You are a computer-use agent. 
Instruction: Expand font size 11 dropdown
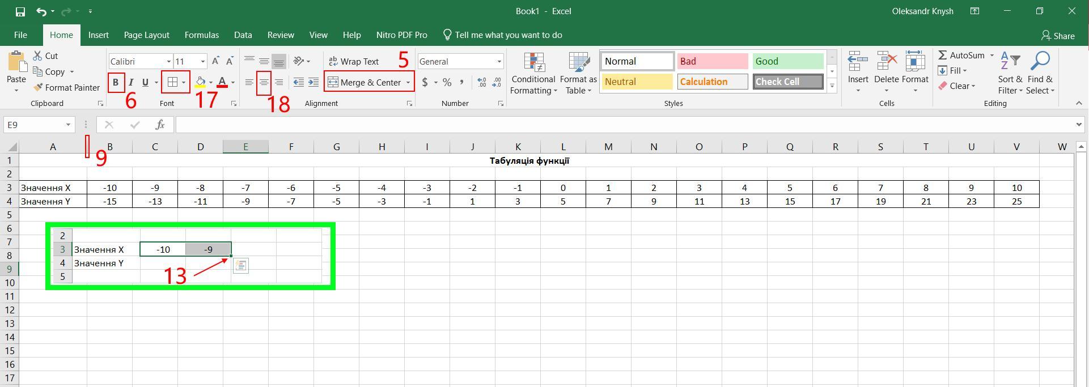coord(203,61)
